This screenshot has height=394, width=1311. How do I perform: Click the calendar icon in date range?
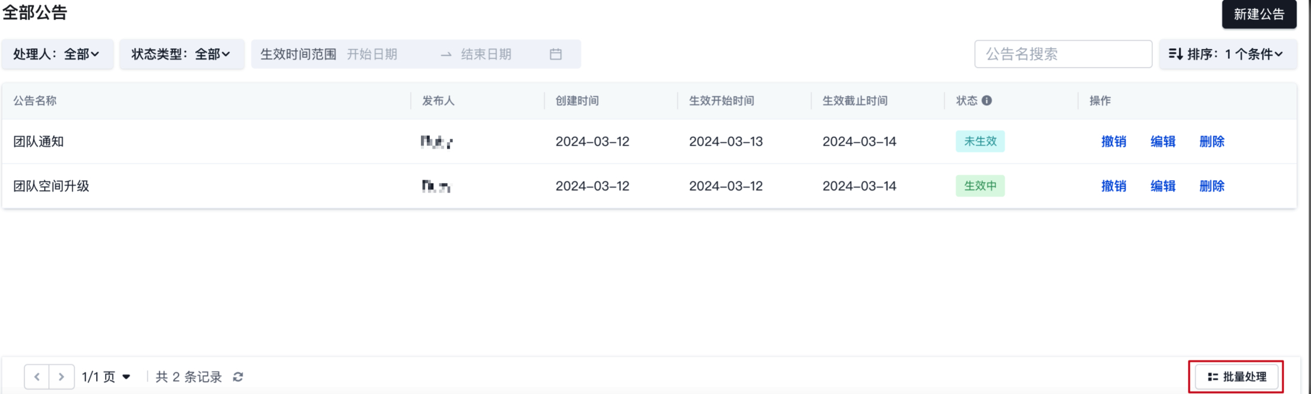click(556, 54)
